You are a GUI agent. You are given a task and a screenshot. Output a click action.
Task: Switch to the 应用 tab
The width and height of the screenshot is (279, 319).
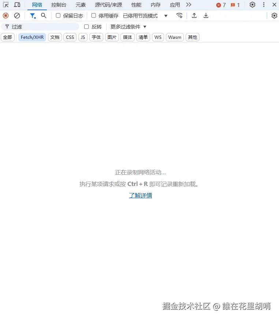point(175,5)
